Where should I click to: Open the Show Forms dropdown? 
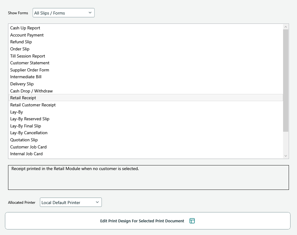pyautogui.click(x=63, y=13)
